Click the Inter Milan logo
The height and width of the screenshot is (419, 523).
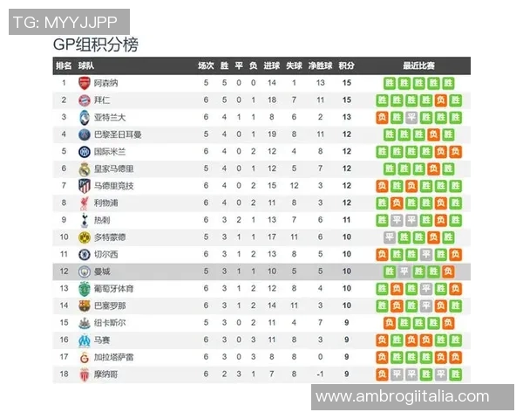click(84, 151)
